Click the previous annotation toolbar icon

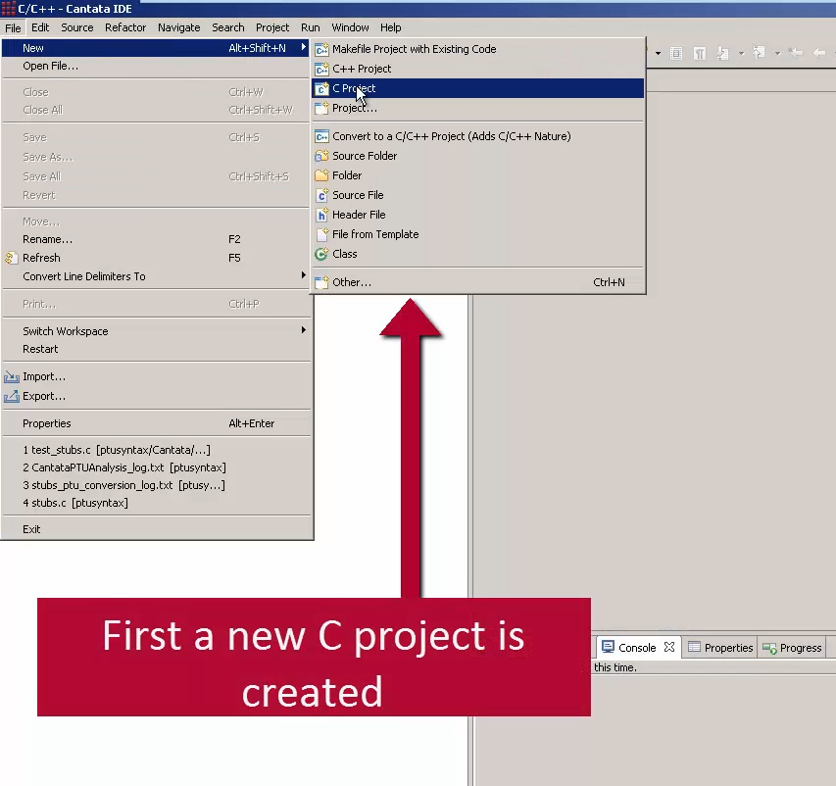coord(759,53)
